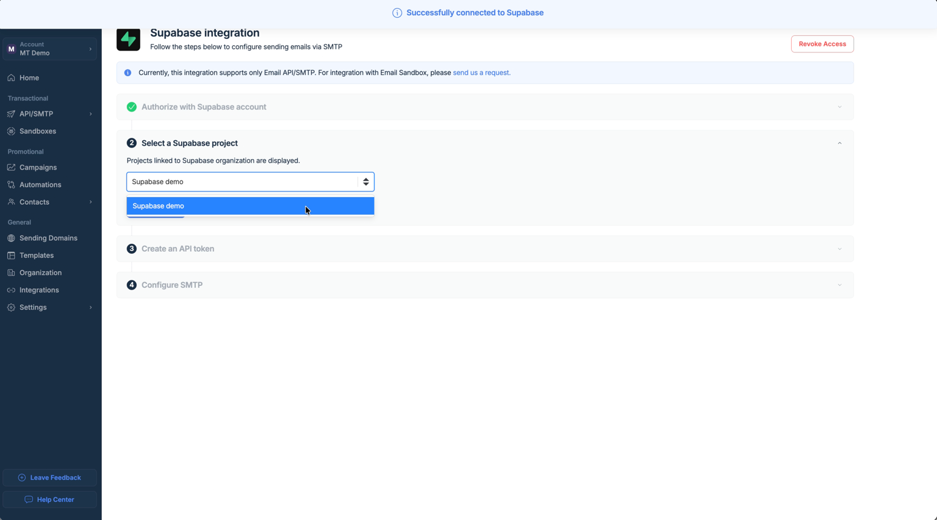Click the Sending Domains globe icon
Image resolution: width=937 pixels, height=520 pixels.
click(x=11, y=238)
